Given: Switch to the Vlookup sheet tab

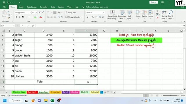Looking at the screenshot, I should [x=75, y=92].
